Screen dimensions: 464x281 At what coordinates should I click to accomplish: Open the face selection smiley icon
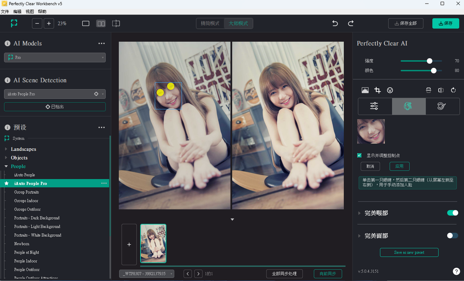[x=390, y=90]
